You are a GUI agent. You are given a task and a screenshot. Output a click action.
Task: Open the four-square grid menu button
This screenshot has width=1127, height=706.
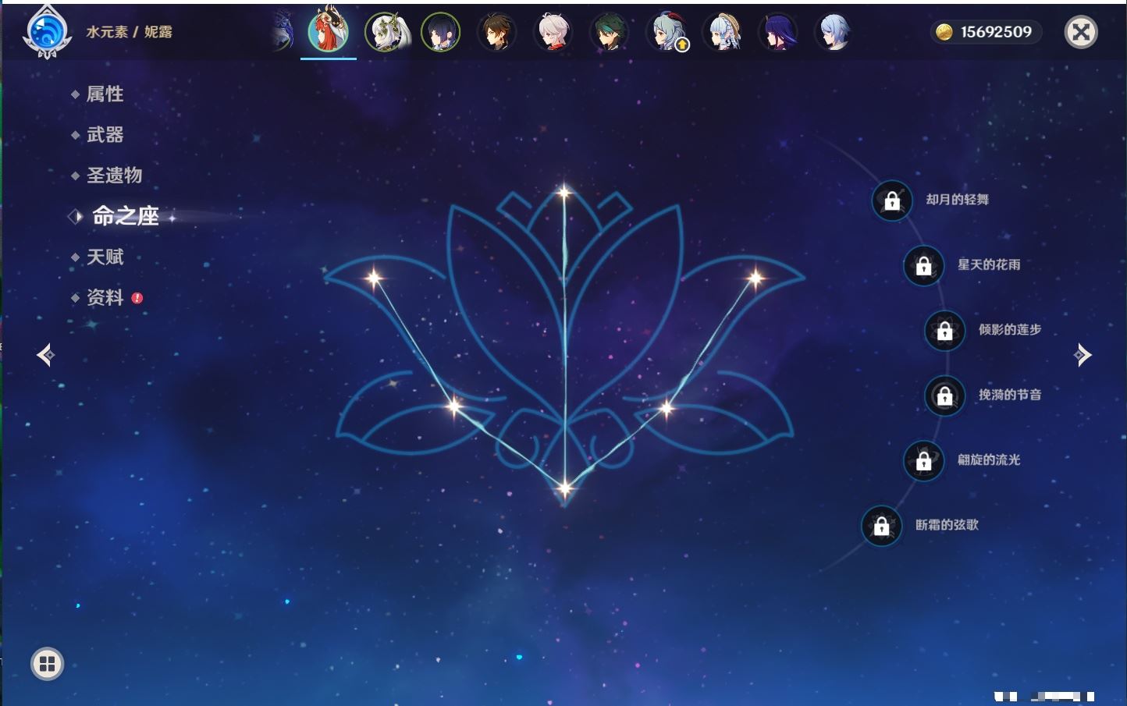(47, 664)
